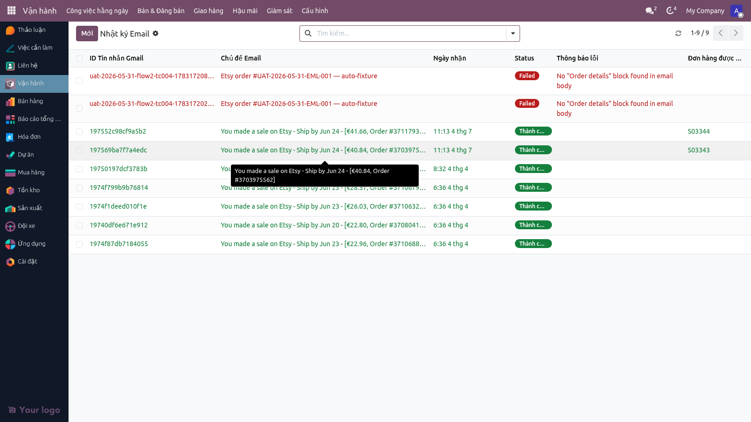Open Hóa đơn icon in sidebar

tap(10, 137)
